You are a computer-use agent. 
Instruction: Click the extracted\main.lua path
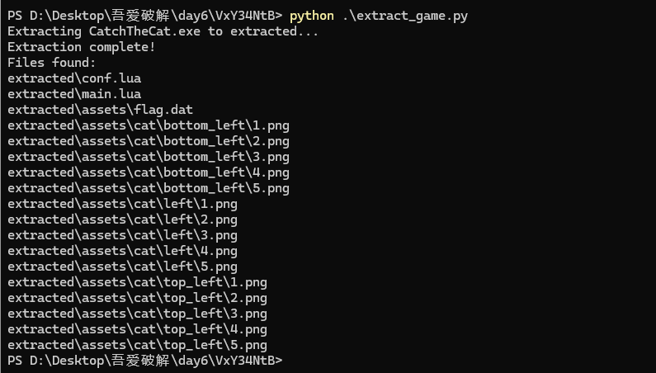pos(67,94)
